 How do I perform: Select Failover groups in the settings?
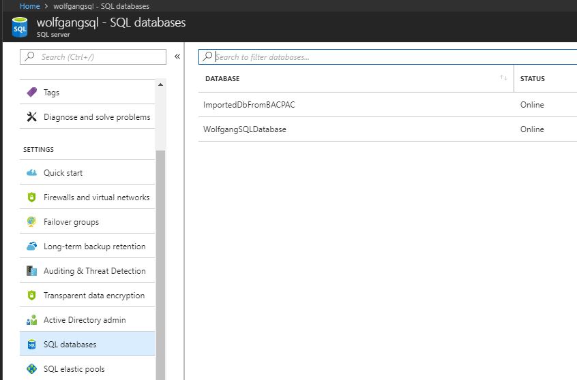[87, 221]
